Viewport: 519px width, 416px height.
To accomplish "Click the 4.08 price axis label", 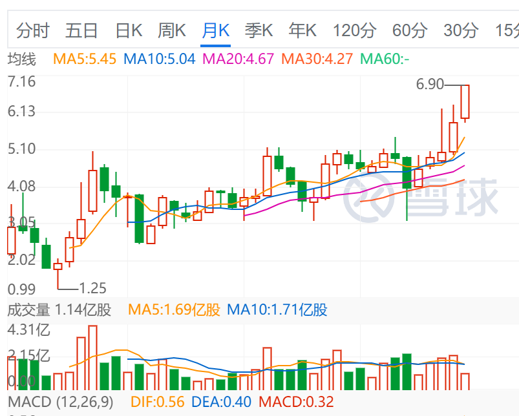I will click(x=21, y=187).
